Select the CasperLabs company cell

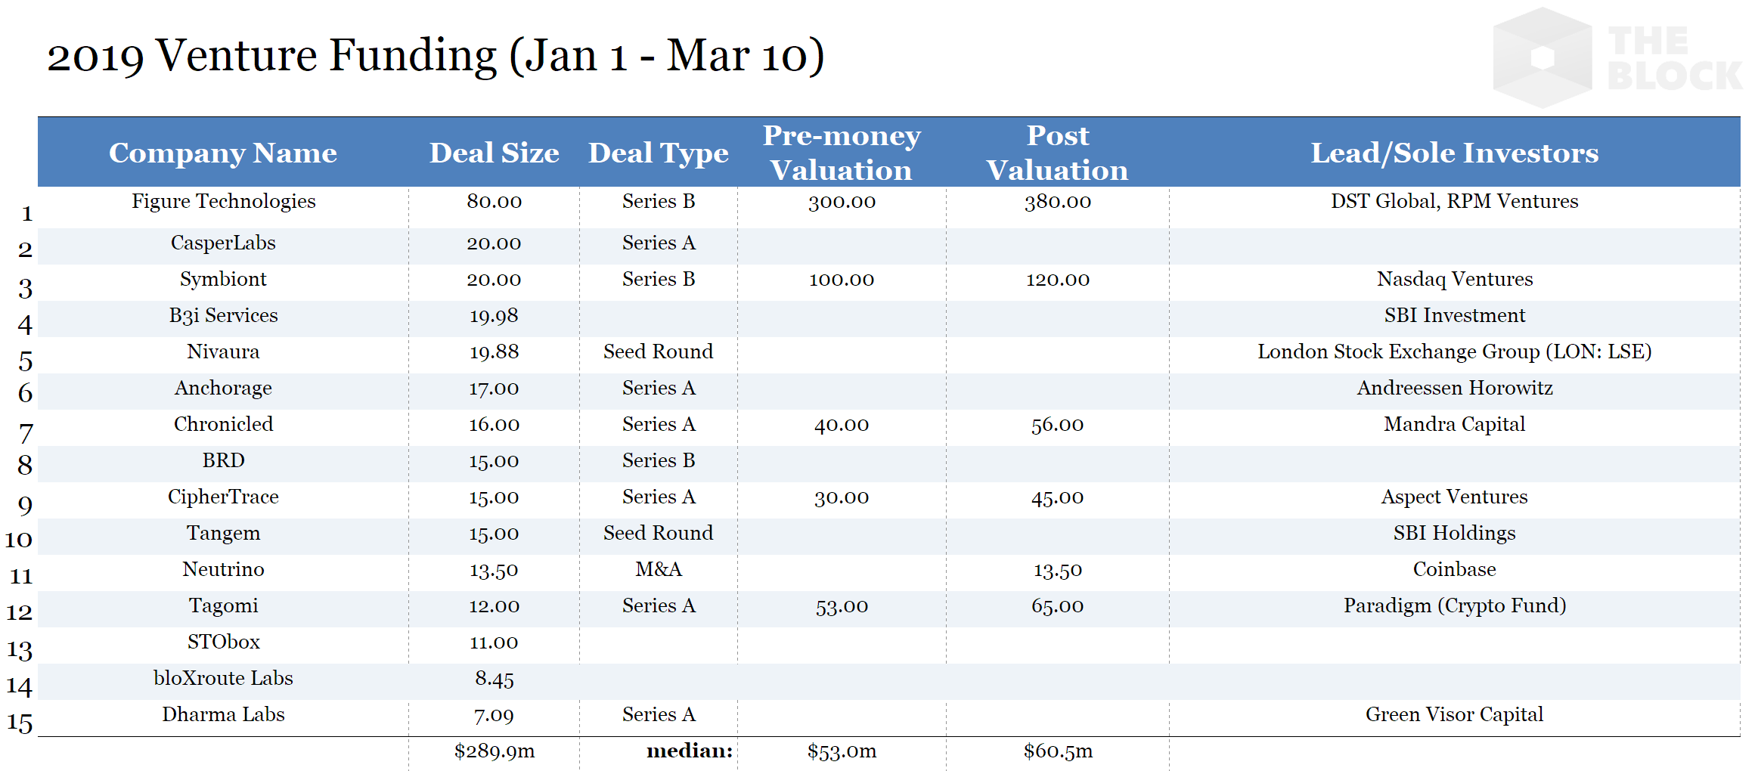pyautogui.click(x=223, y=243)
